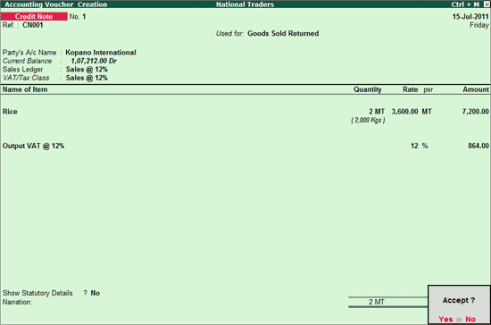Select the Sales Ledger Sales @ 12% field
Viewport: 491px width, 325px height.
87,69
